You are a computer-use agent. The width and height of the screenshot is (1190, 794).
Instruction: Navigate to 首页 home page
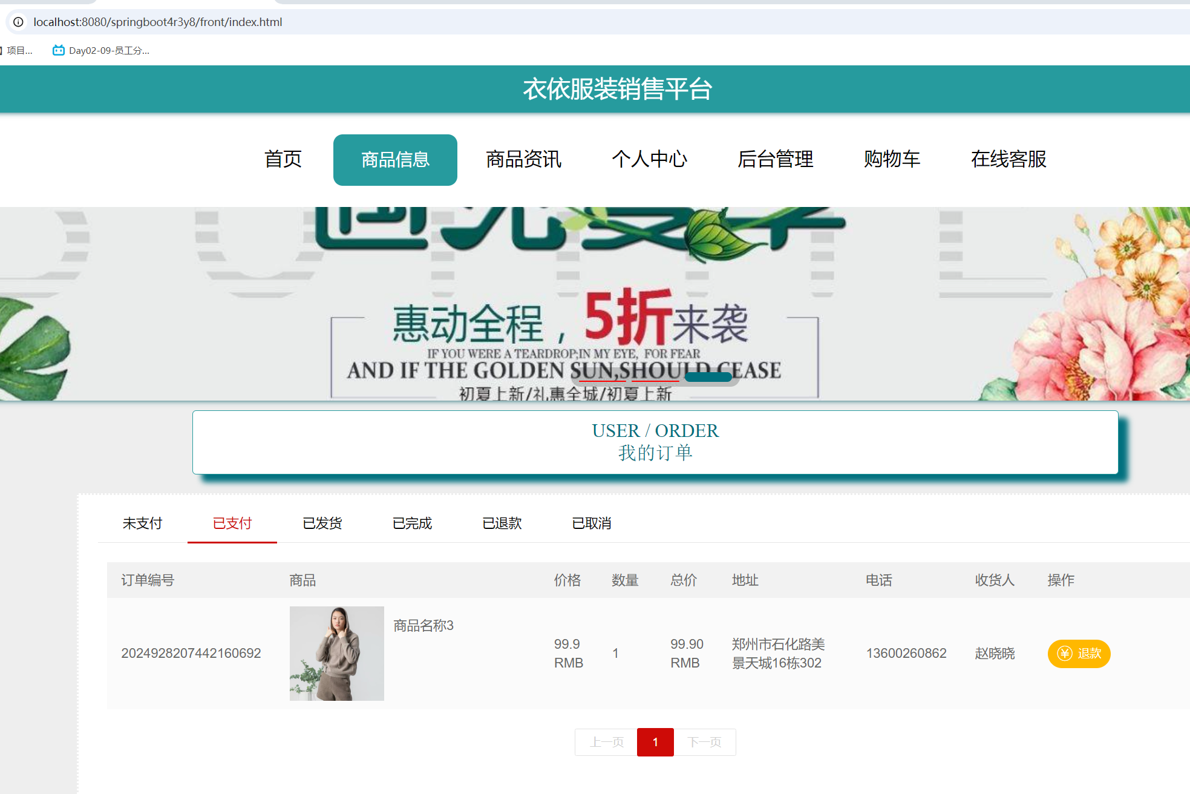282,160
